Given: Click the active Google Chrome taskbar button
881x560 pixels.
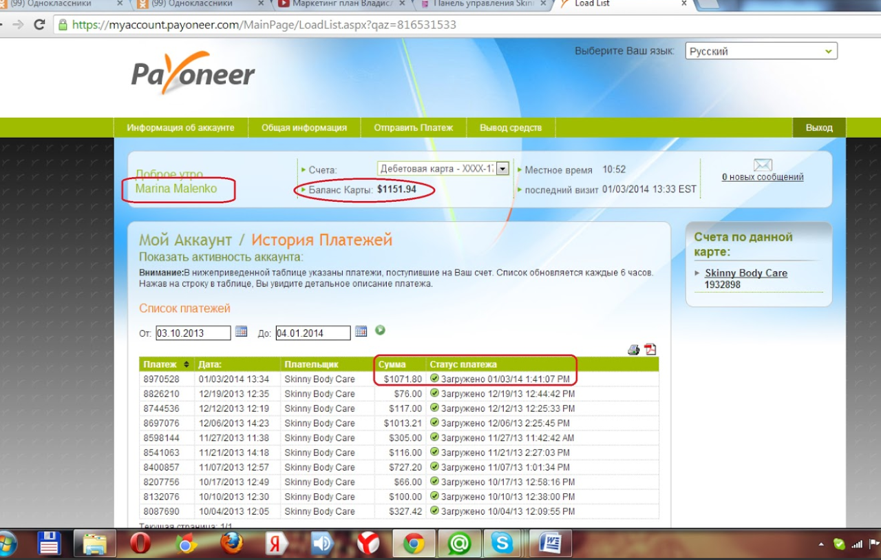Looking at the screenshot, I should [x=414, y=544].
